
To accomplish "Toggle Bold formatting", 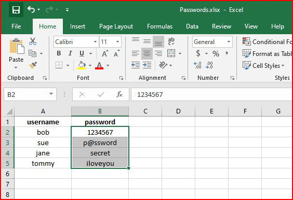I will pyautogui.click(x=59, y=53).
